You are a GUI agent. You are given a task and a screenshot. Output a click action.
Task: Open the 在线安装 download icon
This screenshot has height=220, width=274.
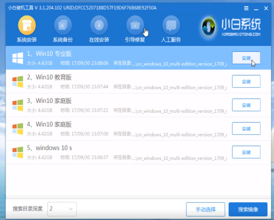99,26
